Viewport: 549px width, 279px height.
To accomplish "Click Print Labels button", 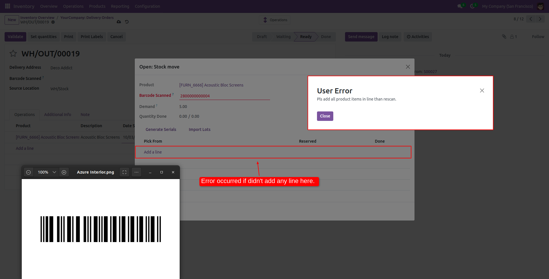I will point(92,37).
